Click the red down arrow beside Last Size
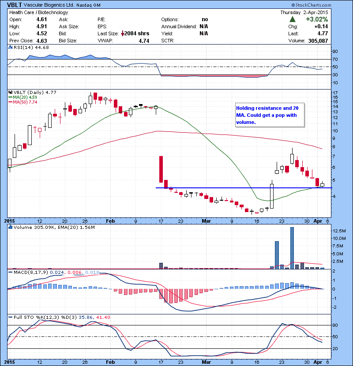Screen dimensions: 353x366 tap(122, 34)
